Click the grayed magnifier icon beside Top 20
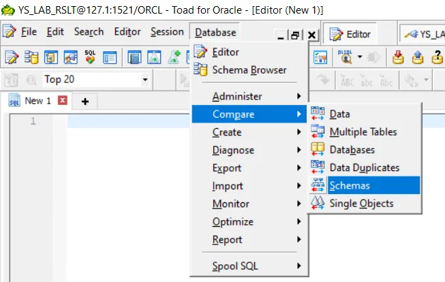The image size is (445, 282). click(31, 80)
